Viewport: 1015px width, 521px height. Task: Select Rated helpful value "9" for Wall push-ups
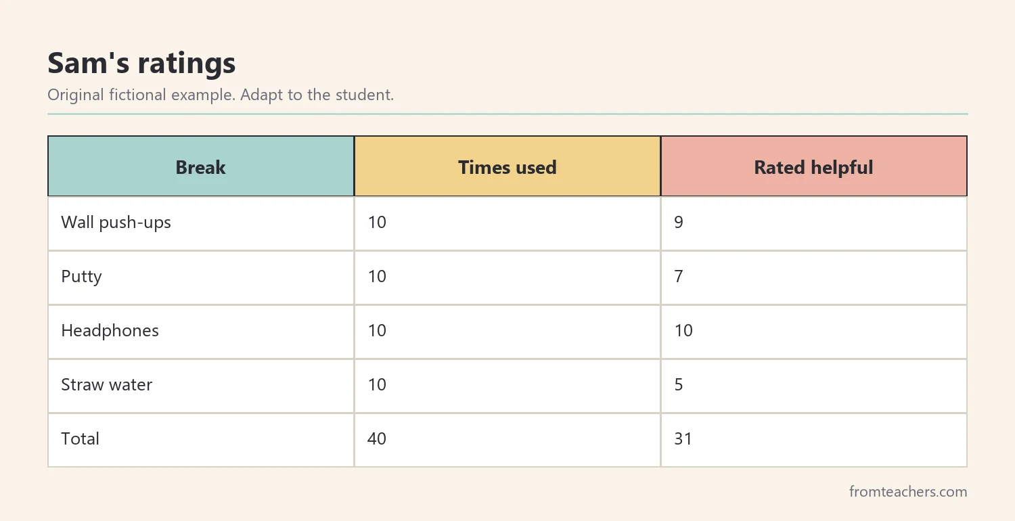pos(679,223)
